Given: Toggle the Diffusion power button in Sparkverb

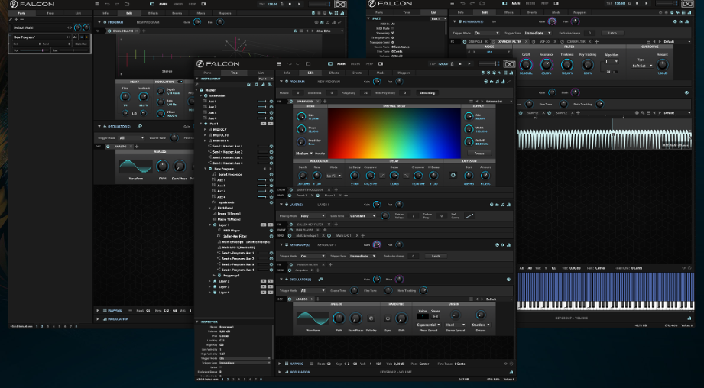Looking at the screenshot, I should point(452,175).
